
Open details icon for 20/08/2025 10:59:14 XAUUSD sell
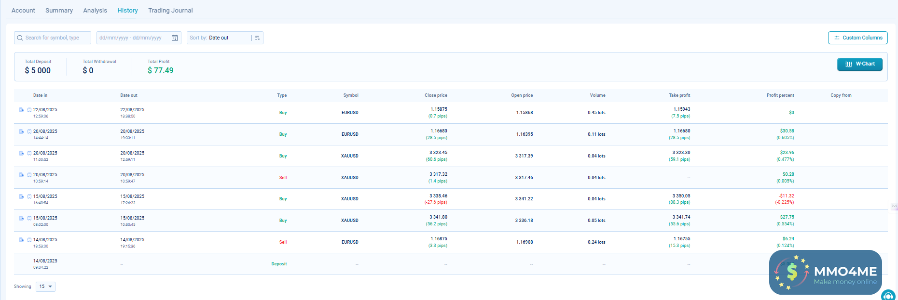(21, 175)
